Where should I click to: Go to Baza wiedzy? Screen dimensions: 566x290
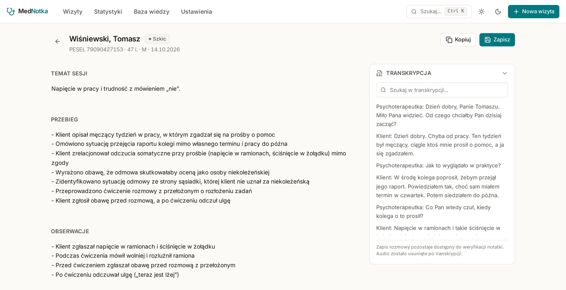point(152,12)
